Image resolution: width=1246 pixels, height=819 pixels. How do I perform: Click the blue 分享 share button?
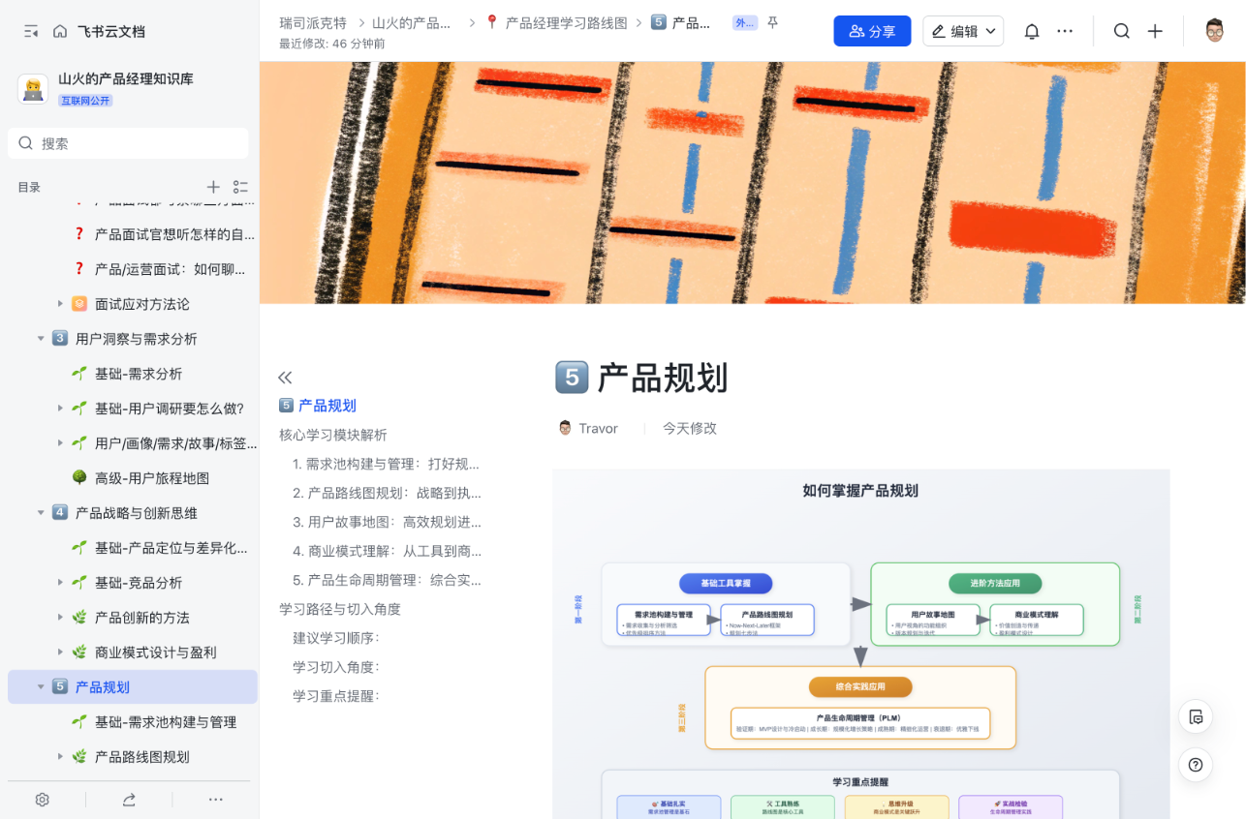click(x=871, y=30)
